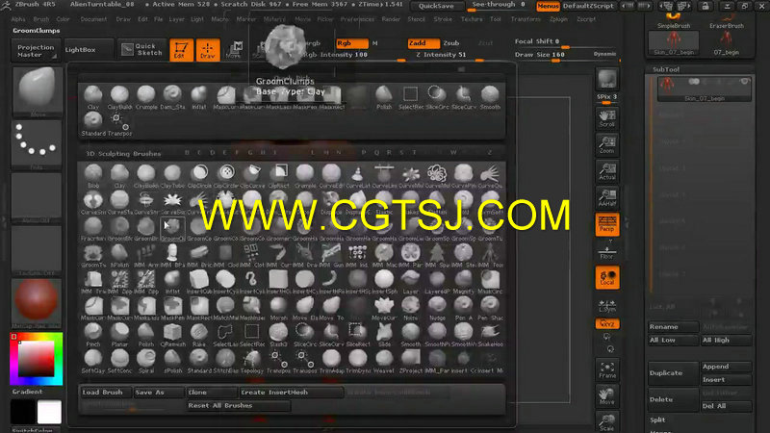Click the Frame view icon
This screenshot has width=770, height=433.
click(x=607, y=369)
